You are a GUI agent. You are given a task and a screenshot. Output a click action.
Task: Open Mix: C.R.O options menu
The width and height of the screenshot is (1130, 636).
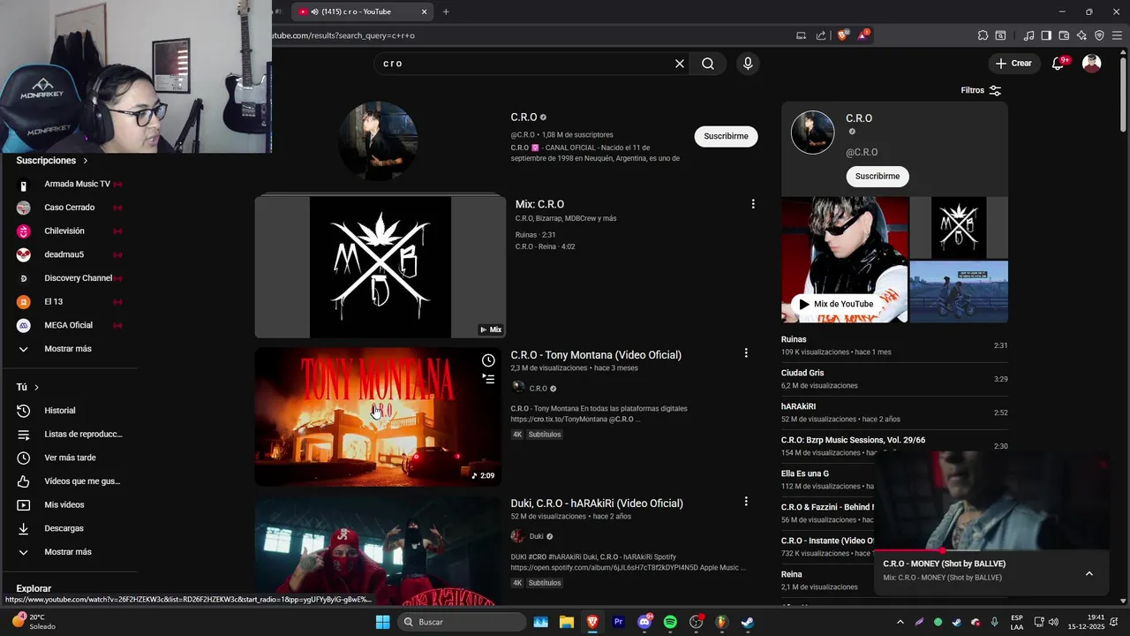coord(753,204)
